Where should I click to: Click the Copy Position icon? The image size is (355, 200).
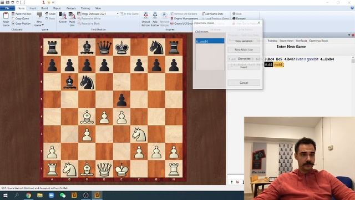tap(13, 23)
